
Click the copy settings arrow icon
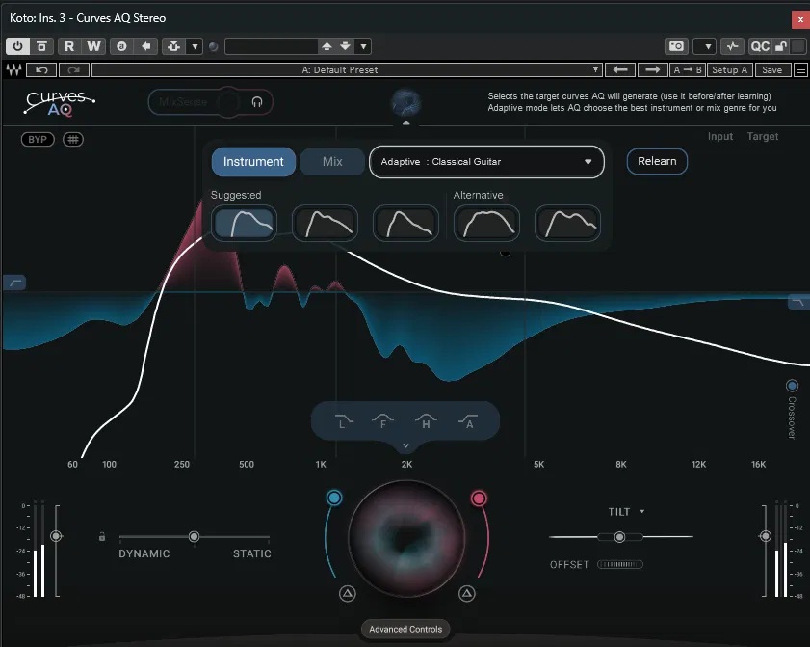point(145,46)
